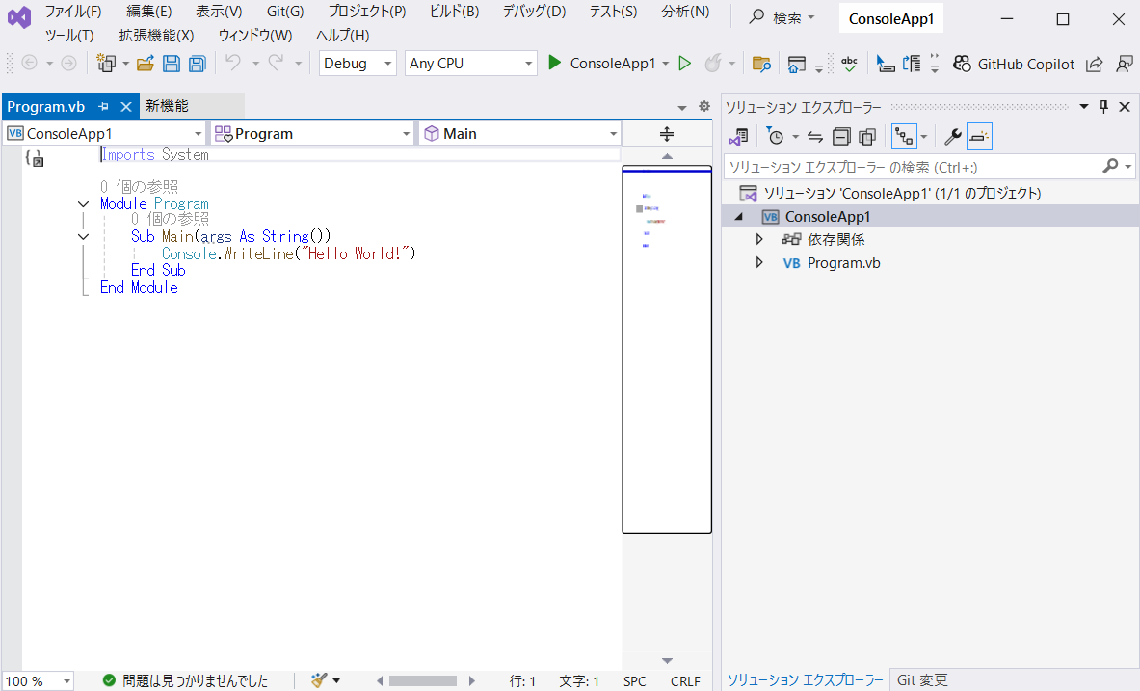Start debugging ConsoleApp1 with green play button
This screenshot has width=1140, height=691.
tap(554, 64)
